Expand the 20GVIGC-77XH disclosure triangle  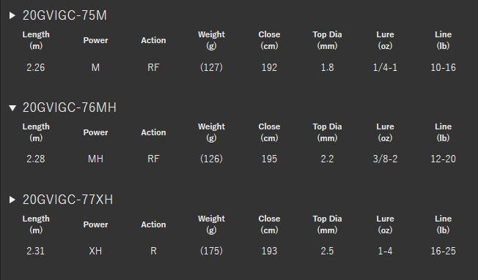12,200
